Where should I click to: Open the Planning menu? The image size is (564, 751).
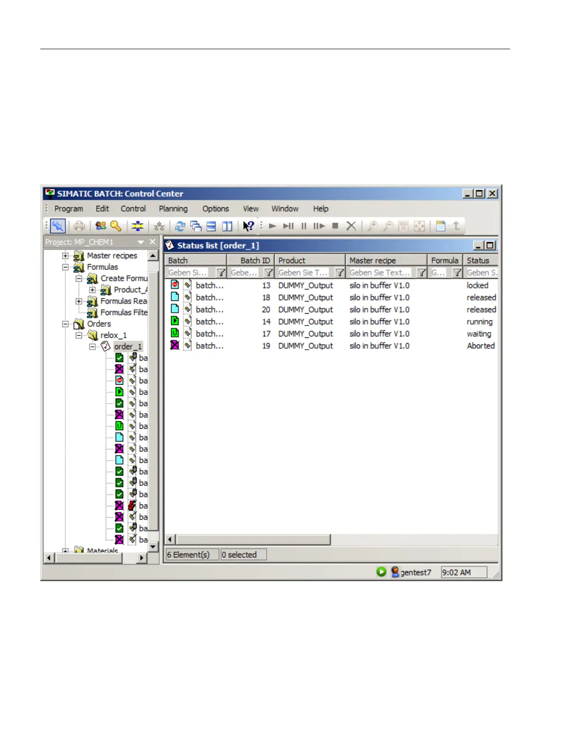pos(173,209)
